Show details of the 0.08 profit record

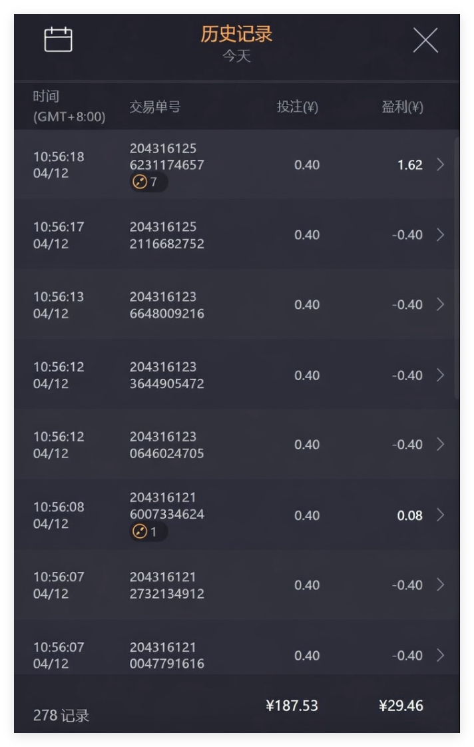440,515
